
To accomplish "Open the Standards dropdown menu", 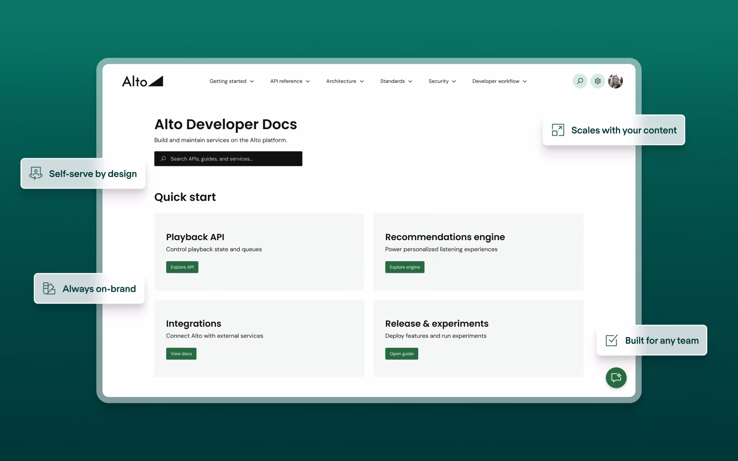I will (x=396, y=81).
